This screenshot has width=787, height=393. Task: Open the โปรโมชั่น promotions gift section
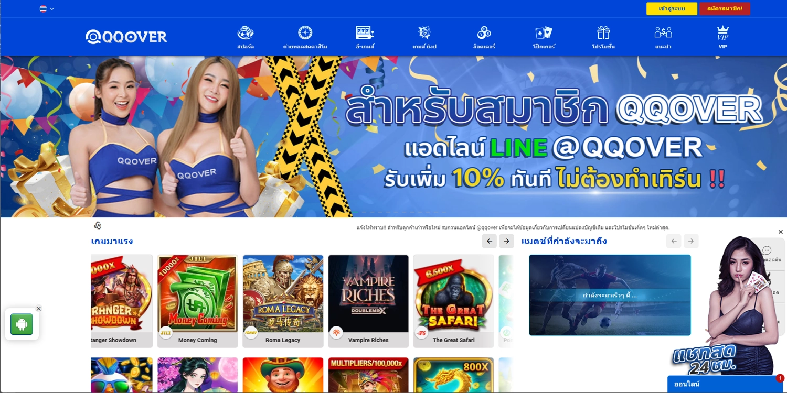[x=603, y=37]
